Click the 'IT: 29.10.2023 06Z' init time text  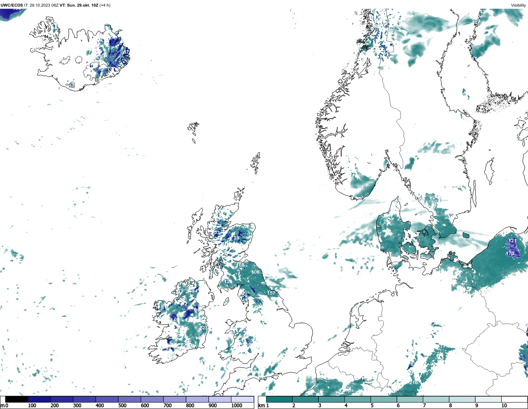tap(41, 5)
